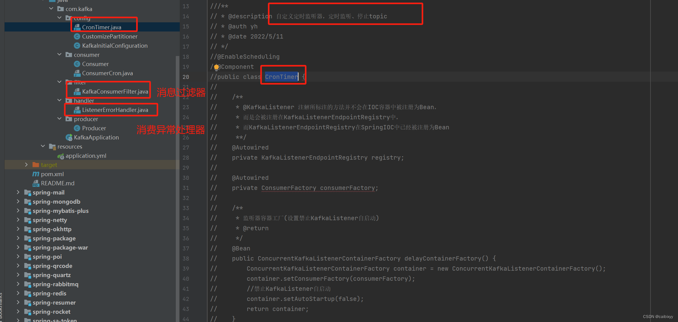This screenshot has width=678, height=322.
Task: Click the producer package folder icon
Action: tap(69, 119)
